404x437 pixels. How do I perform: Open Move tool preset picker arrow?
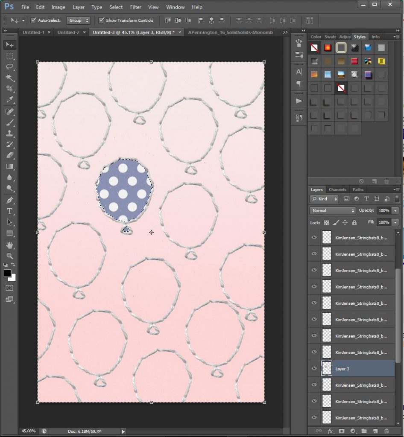23,20
